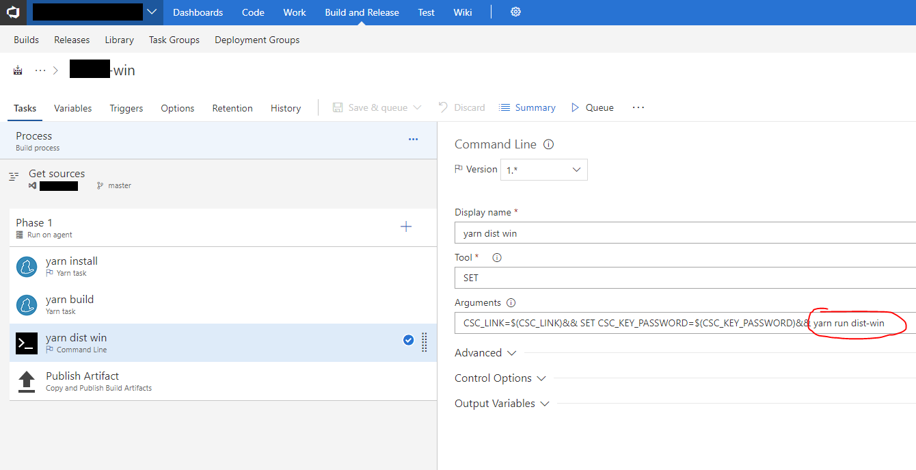
Task: Select the Phase 1 row
Action: pyautogui.click(x=223, y=228)
